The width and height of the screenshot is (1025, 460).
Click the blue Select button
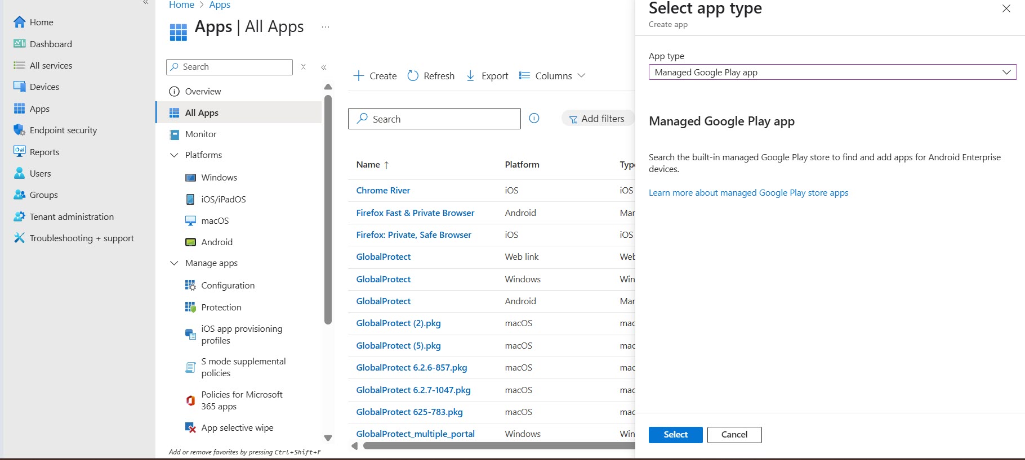pyautogui.click(x=675, y=435)
